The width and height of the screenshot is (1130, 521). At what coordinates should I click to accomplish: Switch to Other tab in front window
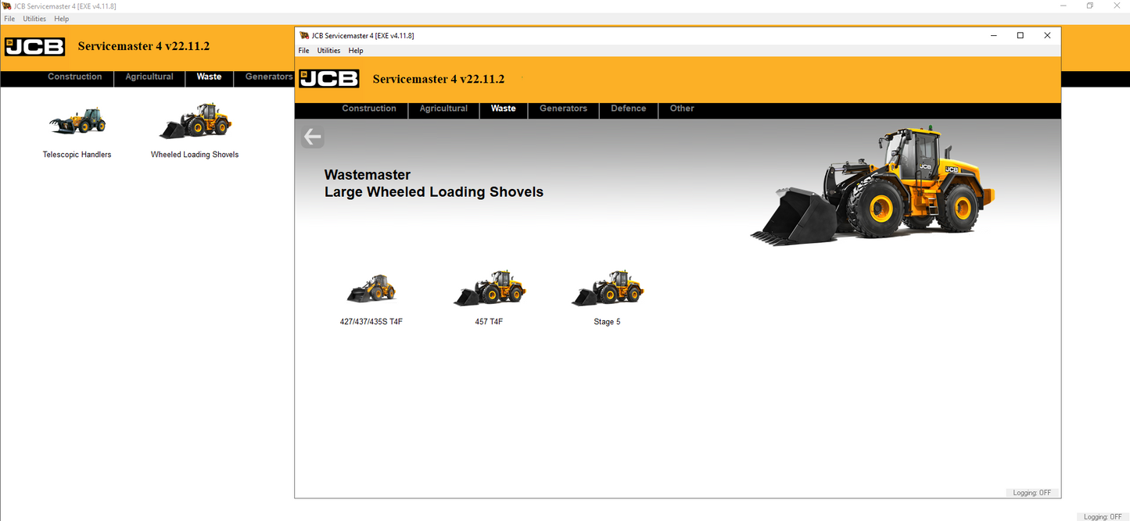point(682,109)
